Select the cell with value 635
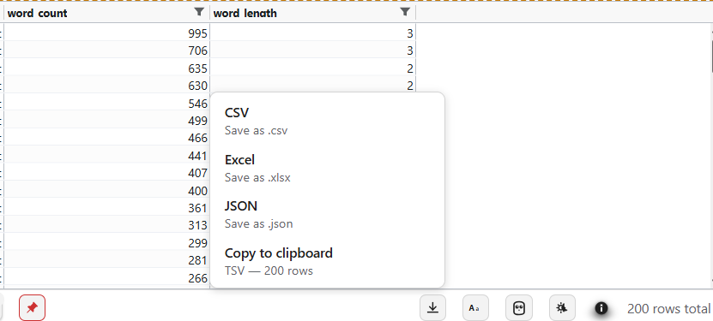The image size is (713, 321). 107,68
